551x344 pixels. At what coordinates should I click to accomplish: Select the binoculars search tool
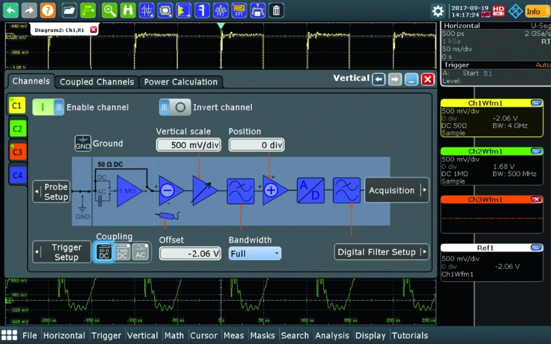[128, 10]
